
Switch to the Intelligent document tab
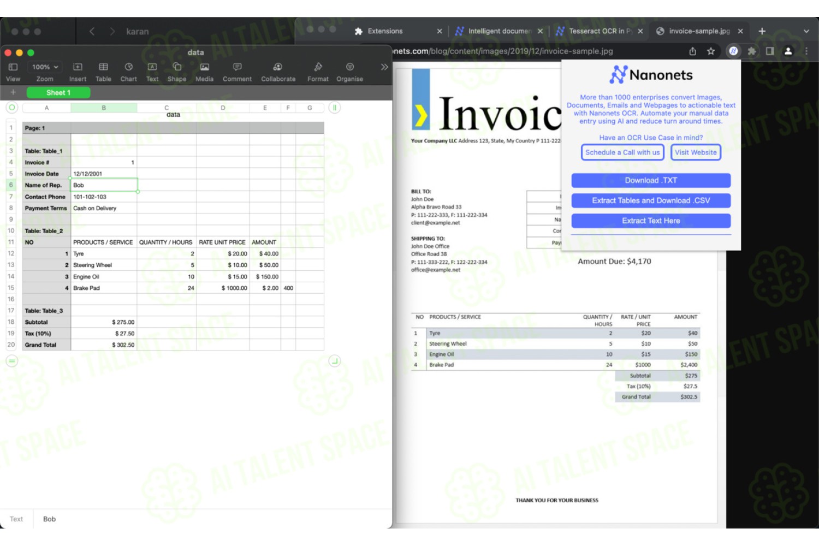(x=499, y=31)
